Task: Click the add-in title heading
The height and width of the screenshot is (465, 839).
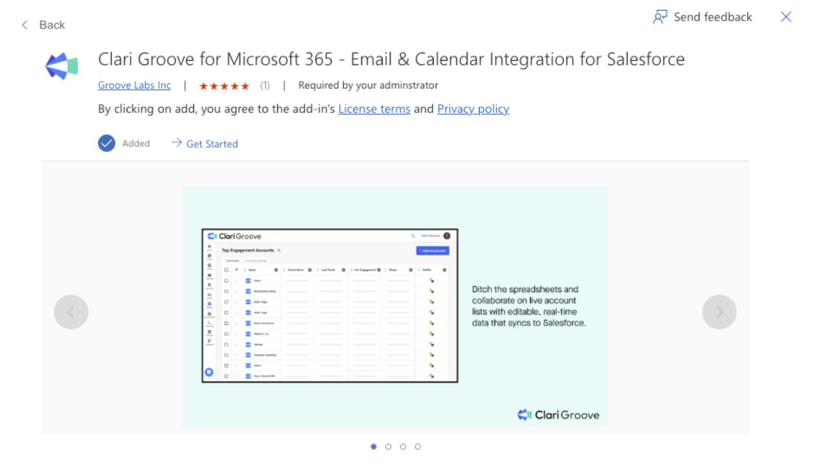Action: pyautogui.click(x=391, y=59)
